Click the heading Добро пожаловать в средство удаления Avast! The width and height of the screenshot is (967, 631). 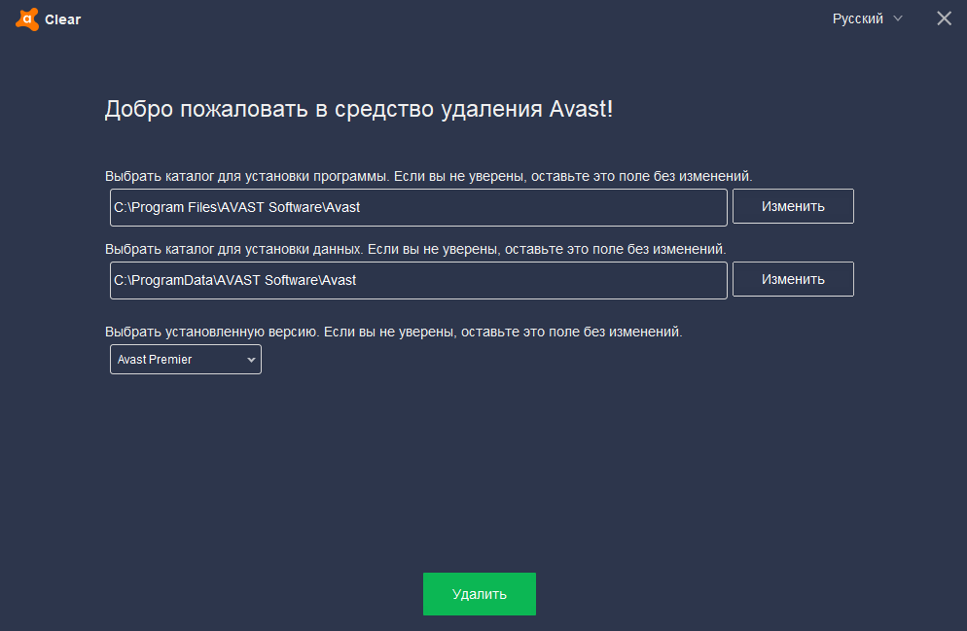359,109
